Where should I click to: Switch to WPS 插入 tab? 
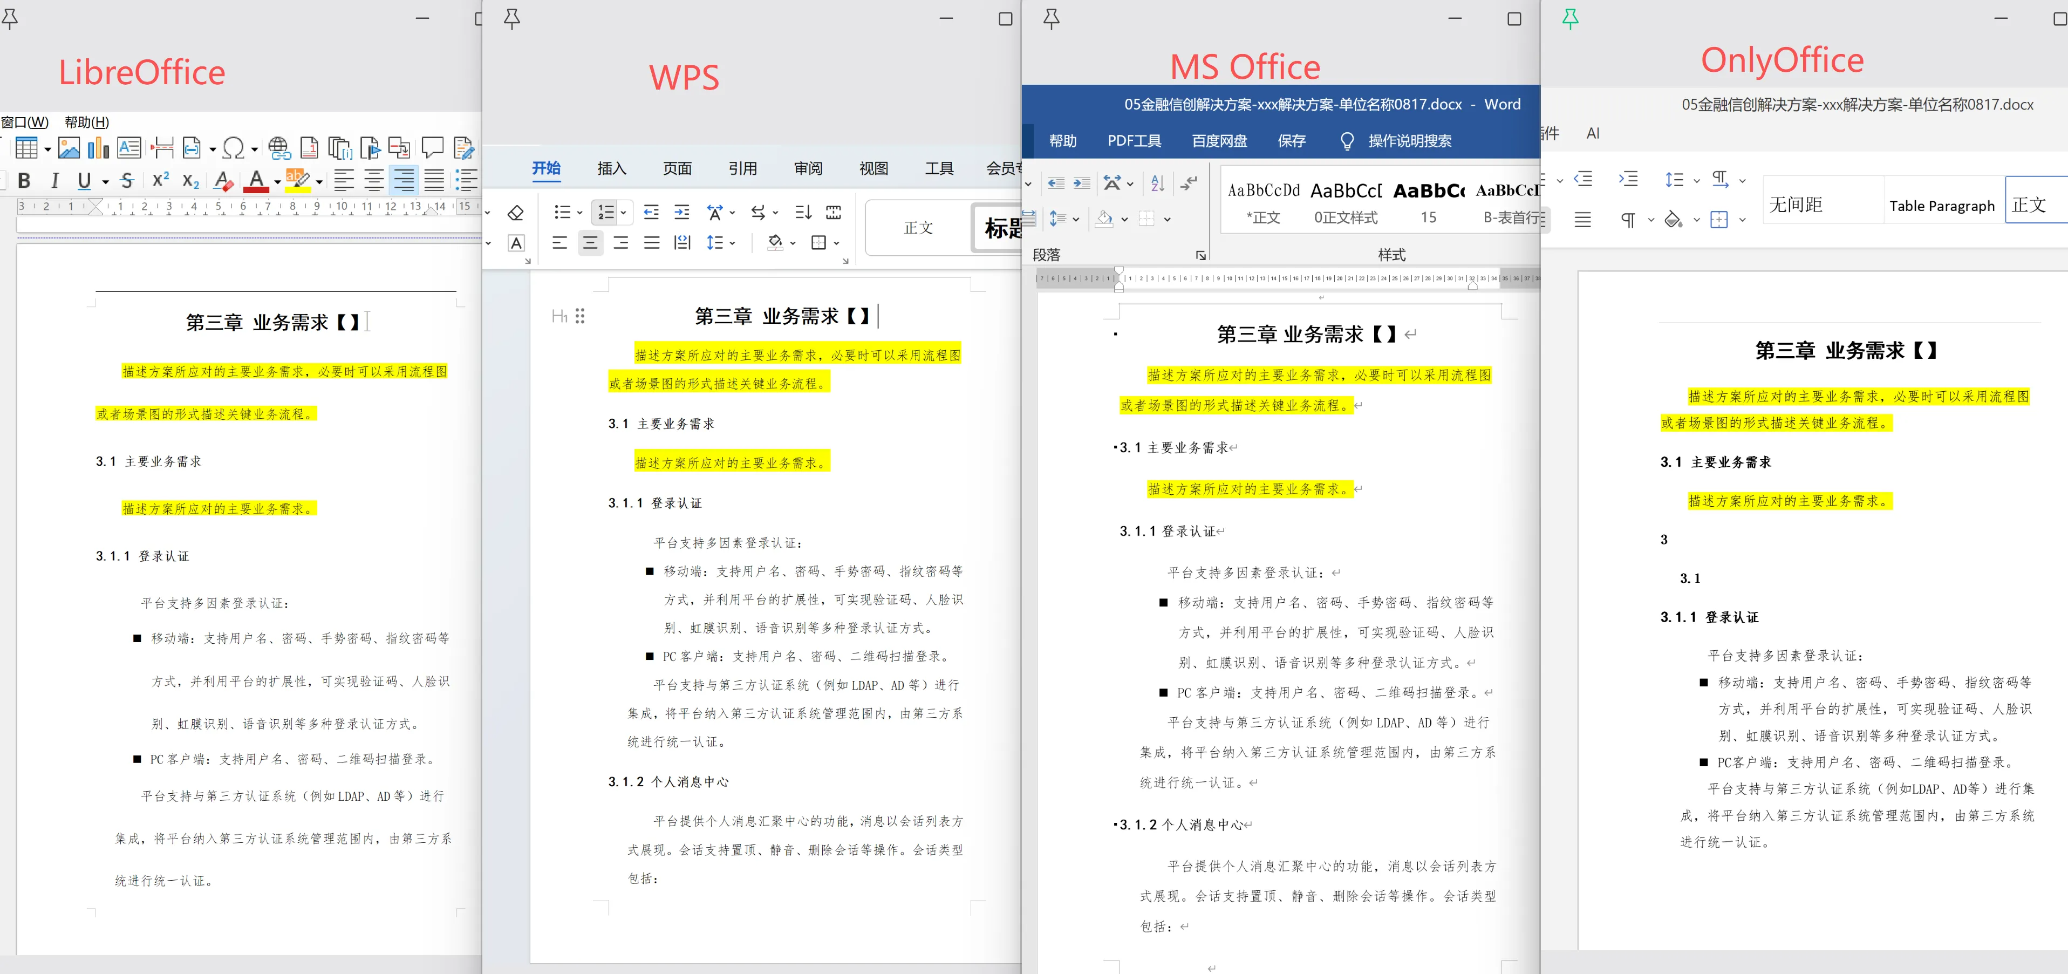click(x=612, y=168)
